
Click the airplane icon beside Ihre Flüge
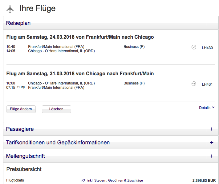[x=10, y=9]
